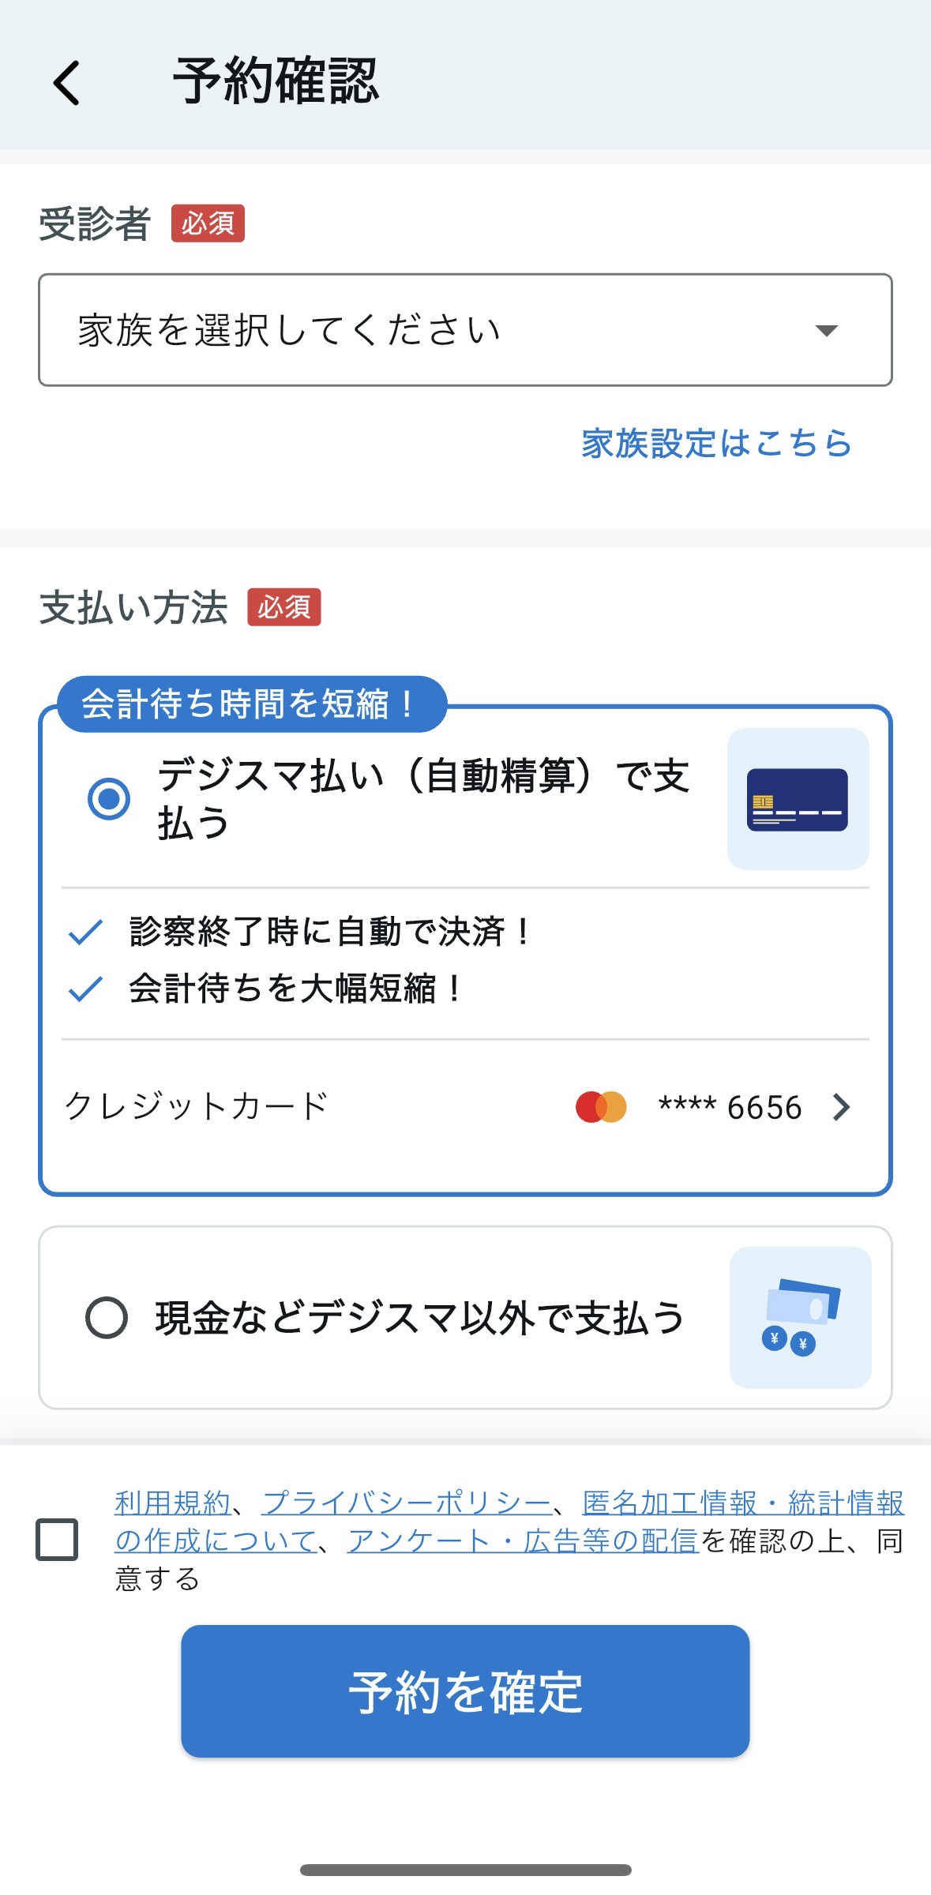931x1895 pixels.
Task: Select デジスマ払い automatic payment radio button
Action: (109, 799)
